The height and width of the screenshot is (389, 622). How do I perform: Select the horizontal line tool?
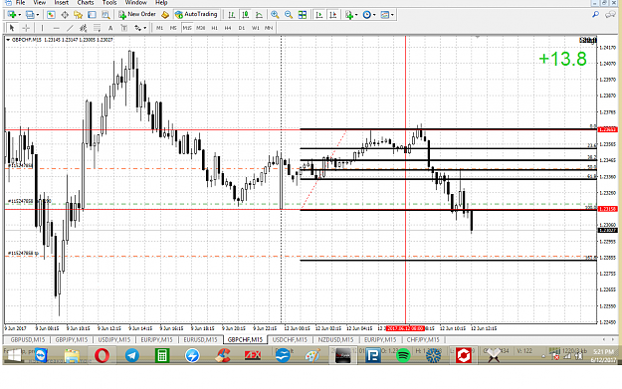click(x=57, y=28)
